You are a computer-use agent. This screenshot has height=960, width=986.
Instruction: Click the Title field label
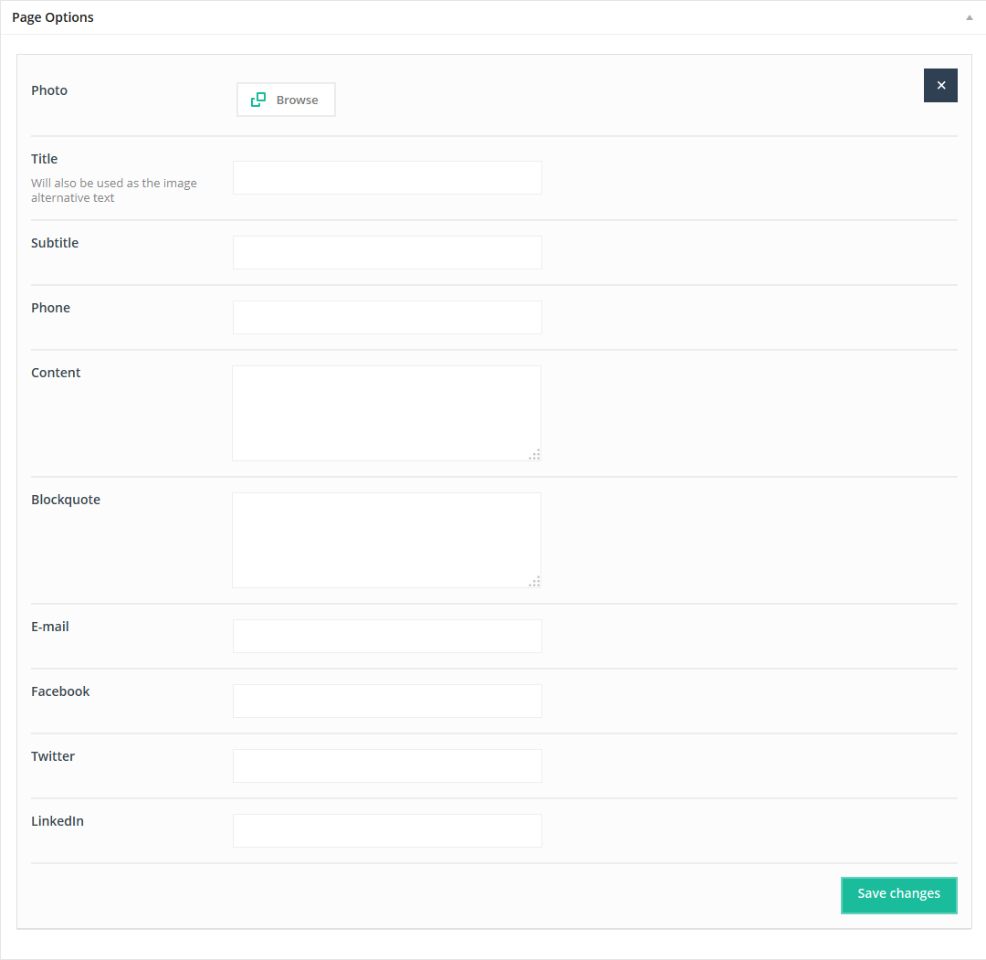click(x=45, y=159)
